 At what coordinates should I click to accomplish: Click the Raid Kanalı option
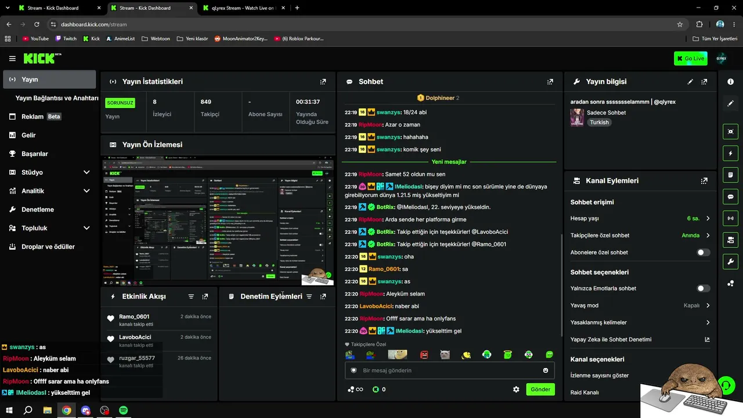(585, 392)
